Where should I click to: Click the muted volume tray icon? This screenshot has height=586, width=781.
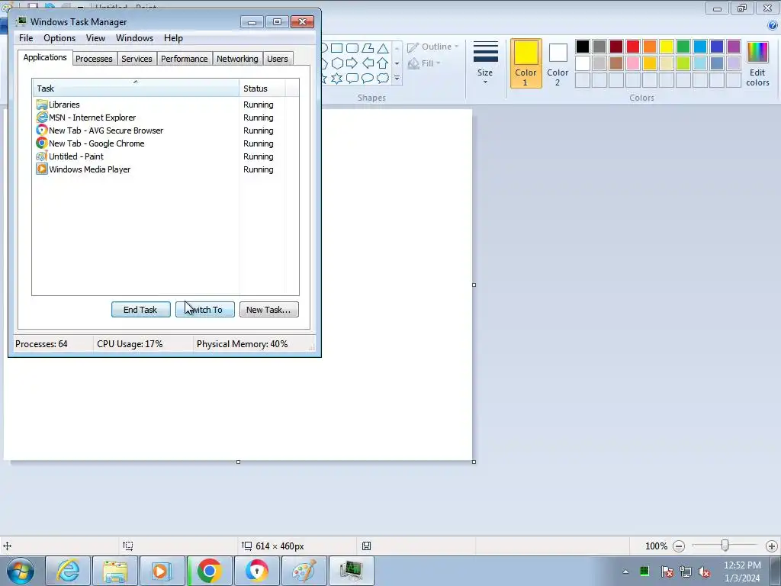pos(704,572)
